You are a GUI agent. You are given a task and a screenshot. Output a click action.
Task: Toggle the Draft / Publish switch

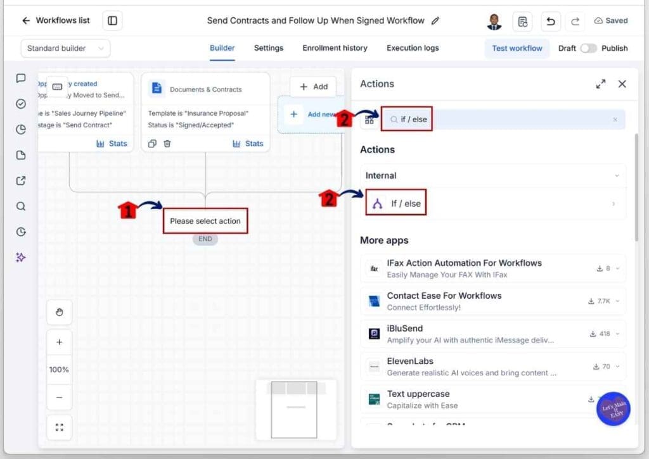point(588,48)
